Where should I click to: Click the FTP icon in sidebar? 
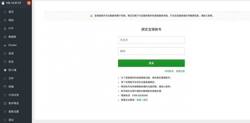point(5,28)
